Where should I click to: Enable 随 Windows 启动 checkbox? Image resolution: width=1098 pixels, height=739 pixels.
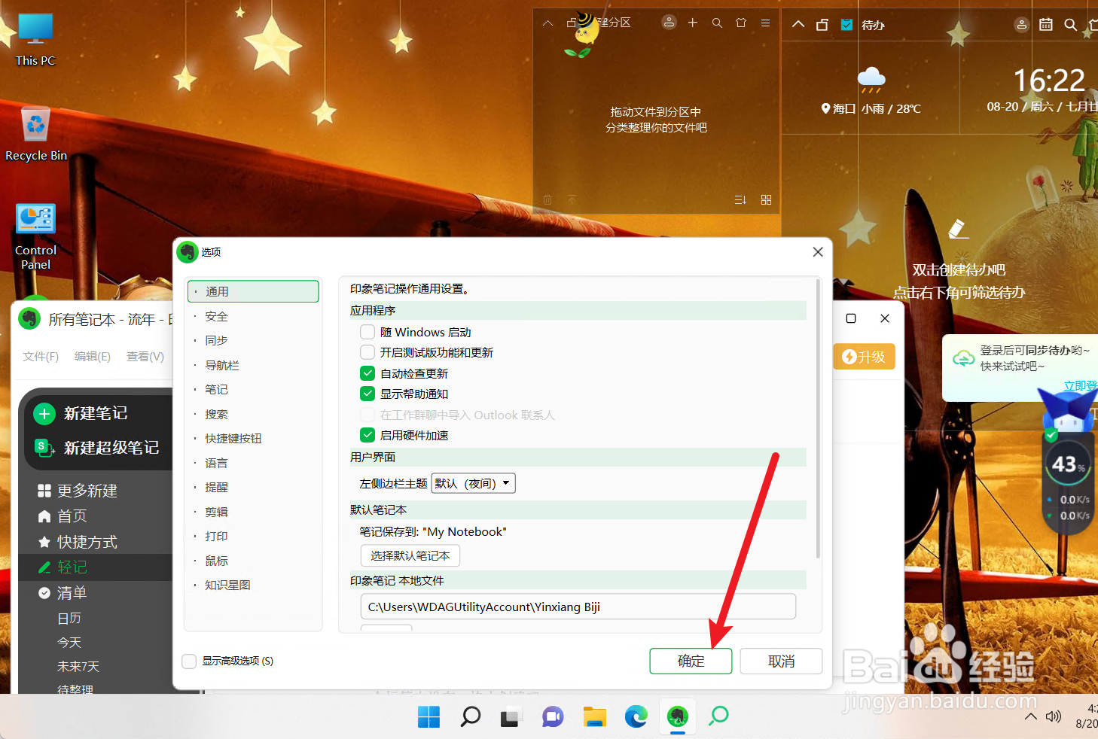(368, 332)
